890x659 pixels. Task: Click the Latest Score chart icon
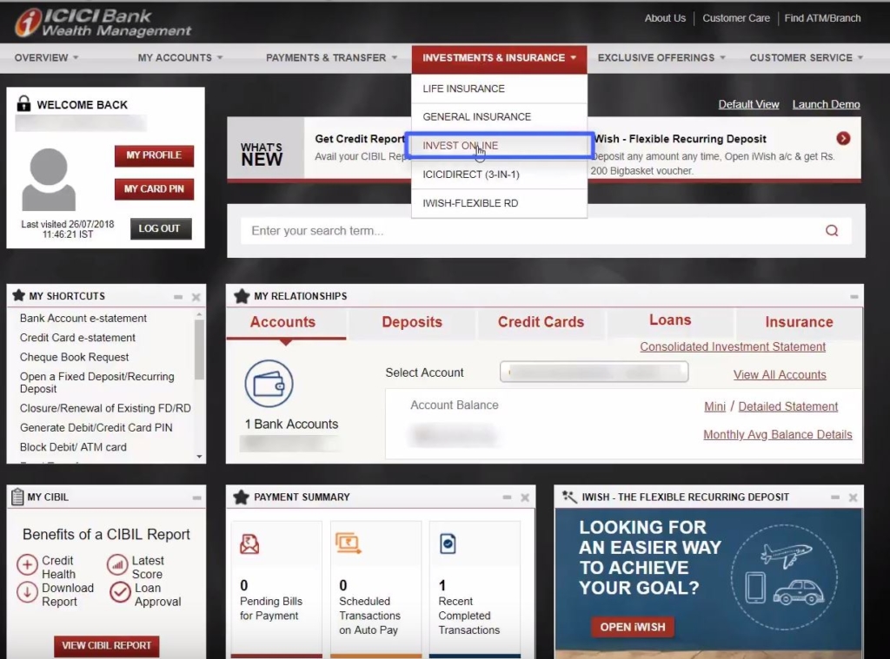117,564
